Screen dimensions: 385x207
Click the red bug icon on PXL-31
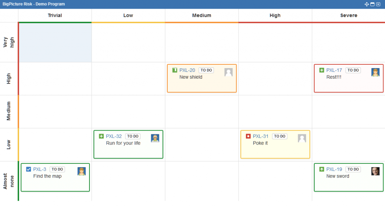tap(248, 136)
